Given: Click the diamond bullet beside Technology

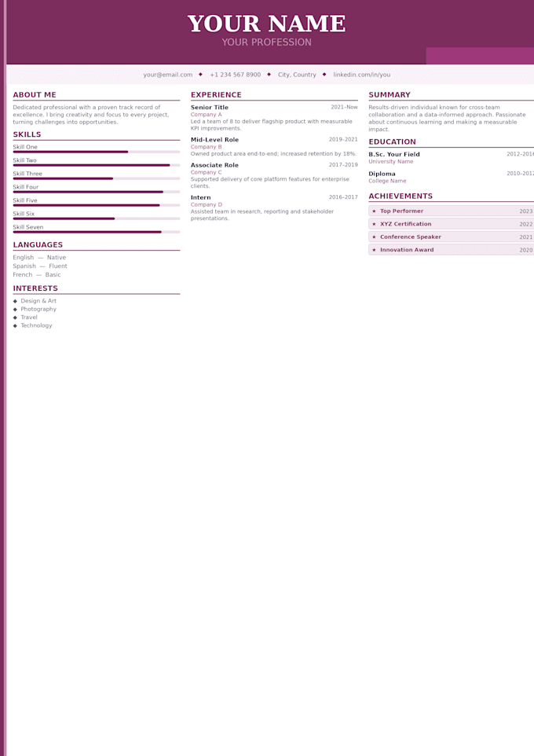Looking at the screenshot, I should tap(15, 326).
